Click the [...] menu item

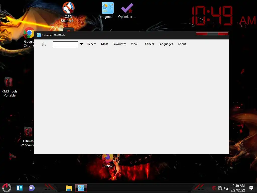(x=44, y=44)
